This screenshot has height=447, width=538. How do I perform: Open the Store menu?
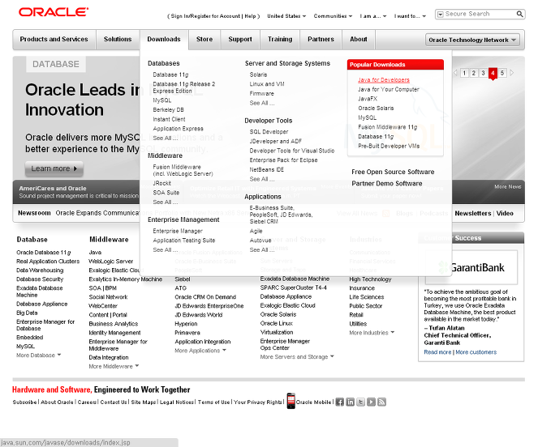pos(204,40)
